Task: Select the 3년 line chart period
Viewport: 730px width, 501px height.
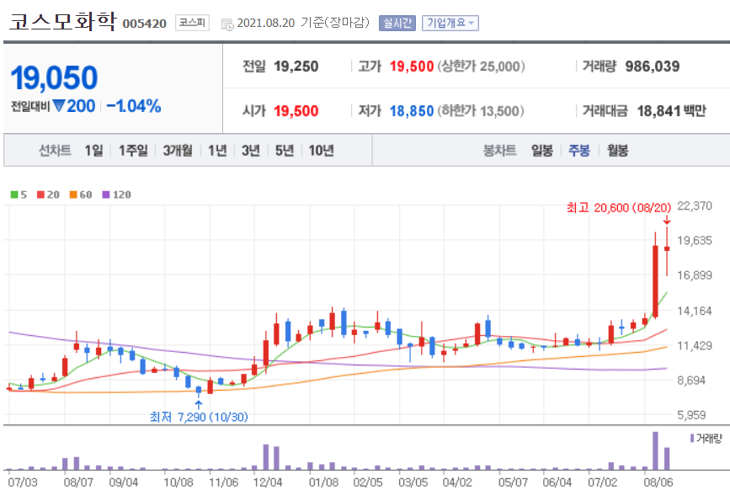Action: coord(250,151)
